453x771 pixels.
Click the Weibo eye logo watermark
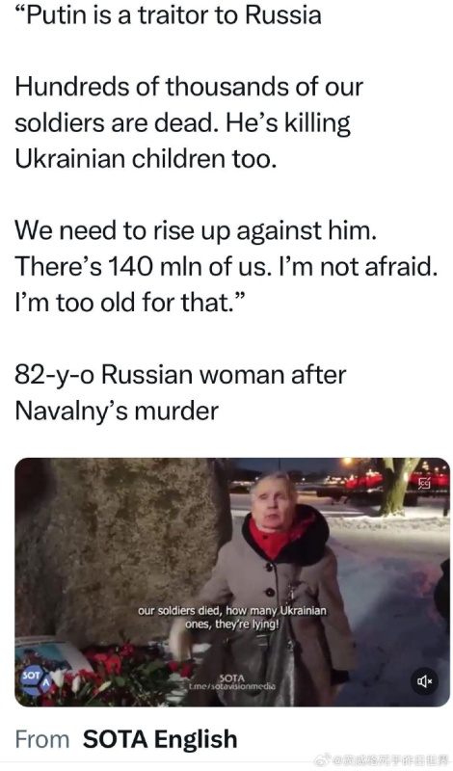tap(322, 760)
